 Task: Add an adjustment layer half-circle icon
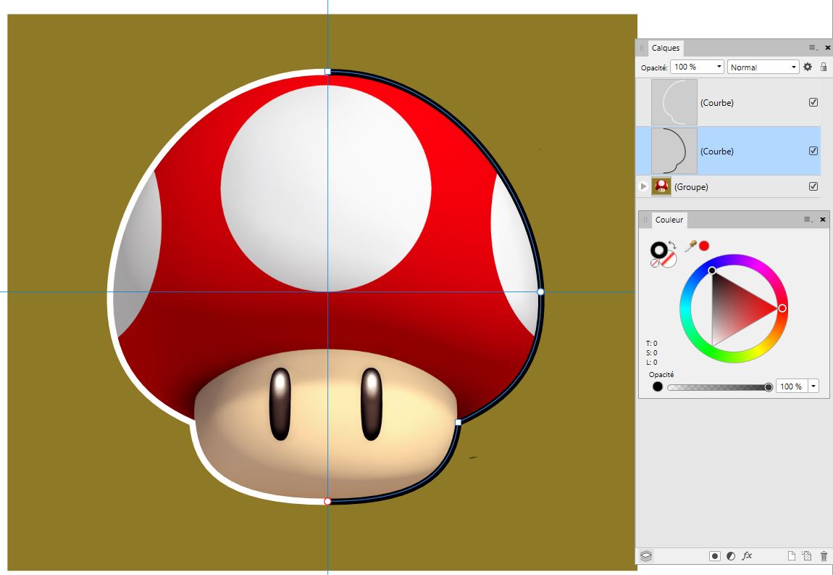[731, 556]
